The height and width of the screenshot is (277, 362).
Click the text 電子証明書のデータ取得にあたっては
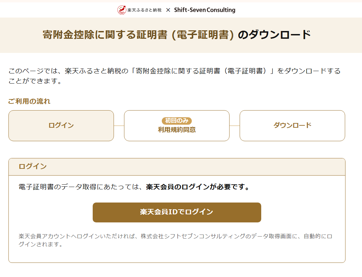click(x=82, y=187)
